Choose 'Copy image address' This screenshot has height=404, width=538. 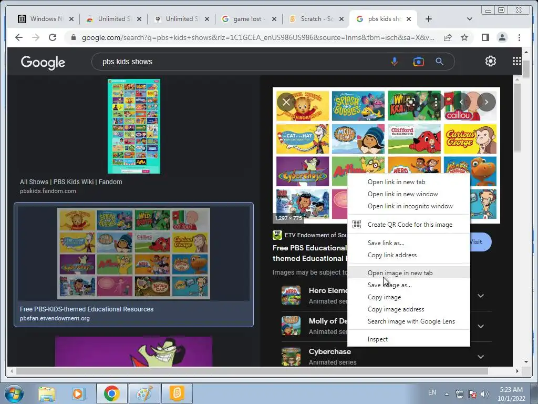(408, 309)
